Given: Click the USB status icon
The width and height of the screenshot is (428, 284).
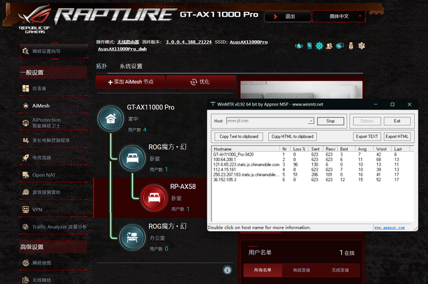Looking at the screenshot, I should click(x=351, y=46).
